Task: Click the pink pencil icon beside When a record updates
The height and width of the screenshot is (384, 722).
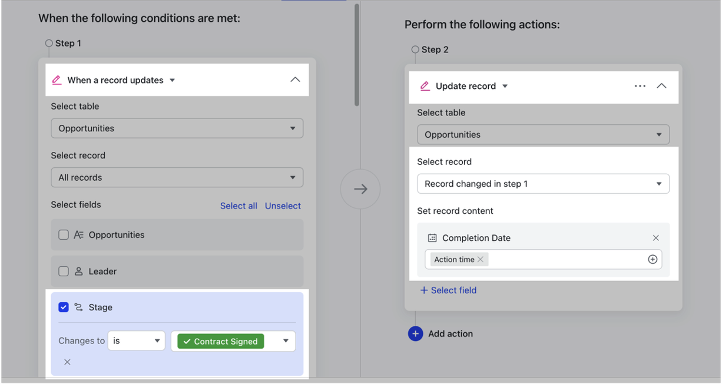Action: (57, 80)
